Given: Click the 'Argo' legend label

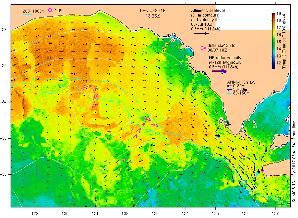Looking at the screenshot, I should [58, 10].
